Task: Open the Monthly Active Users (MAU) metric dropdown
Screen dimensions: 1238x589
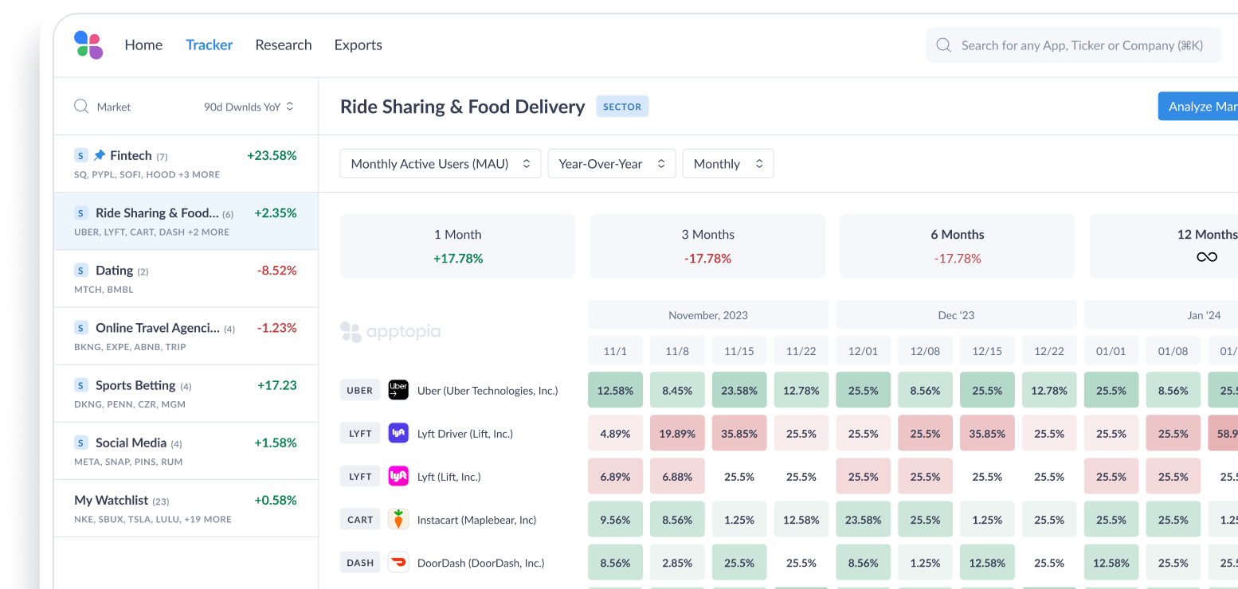Action: coord(440,163)
